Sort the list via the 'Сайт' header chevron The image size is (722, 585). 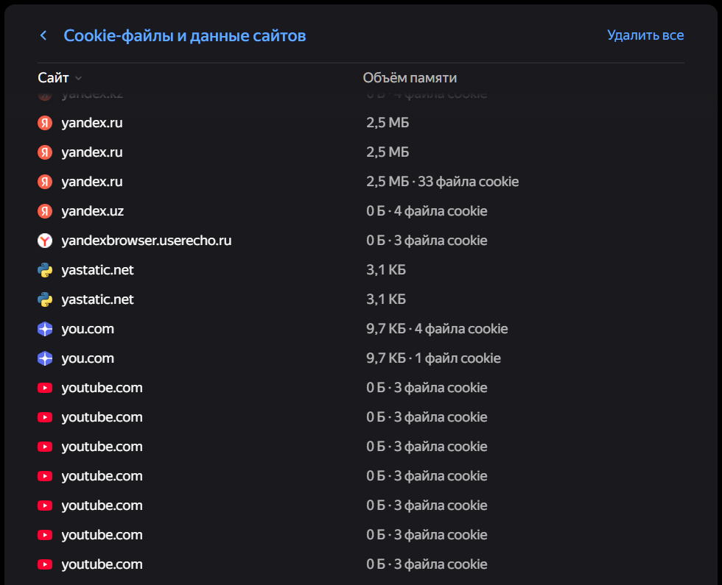coord(78,78)
